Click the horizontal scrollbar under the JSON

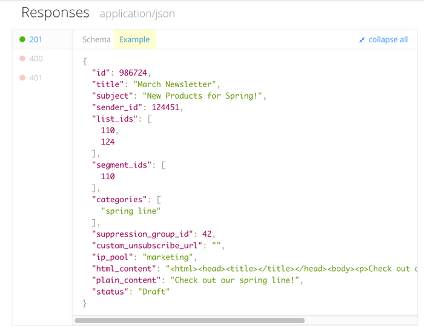[x=189, y=321]
